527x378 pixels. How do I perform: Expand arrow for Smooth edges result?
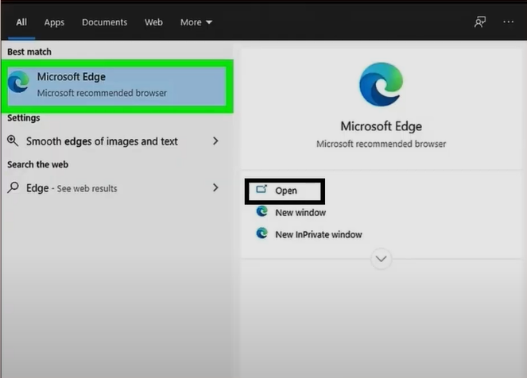[x=215, y=141]
